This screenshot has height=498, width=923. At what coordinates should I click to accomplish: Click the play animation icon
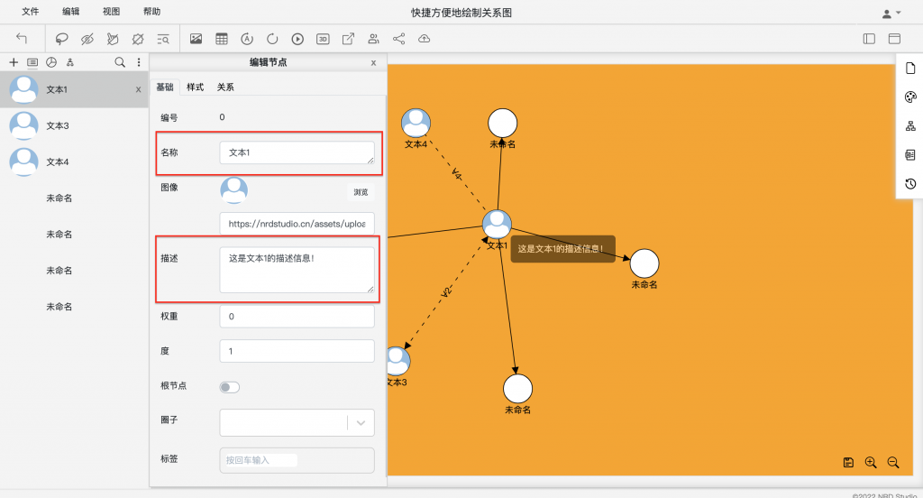click(x=297, y=39)
